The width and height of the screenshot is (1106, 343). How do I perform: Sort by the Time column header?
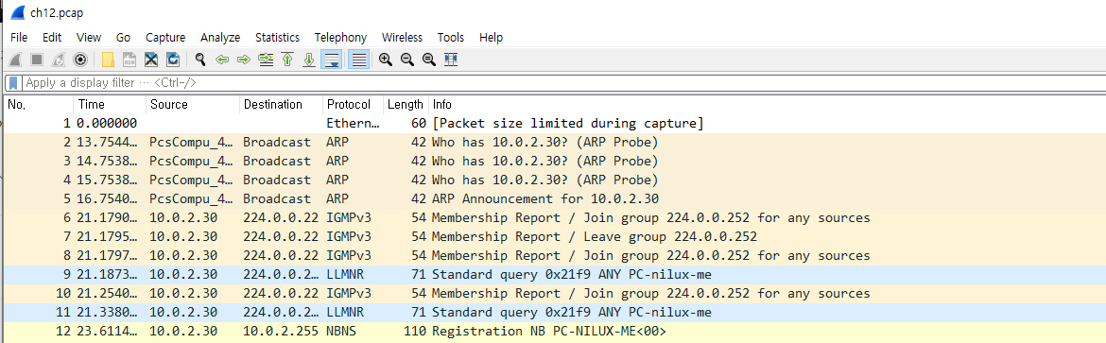pos(110,105)
